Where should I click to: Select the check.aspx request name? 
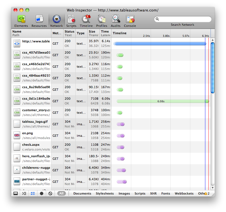[31, 145]
